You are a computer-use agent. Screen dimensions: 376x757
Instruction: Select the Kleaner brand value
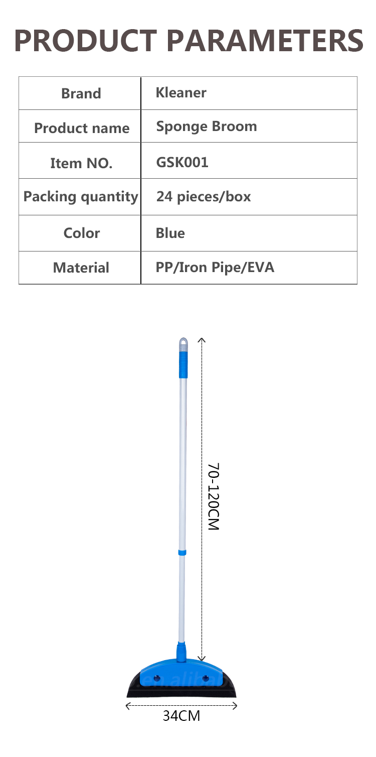pyautogui.click(x=181, y=93)
